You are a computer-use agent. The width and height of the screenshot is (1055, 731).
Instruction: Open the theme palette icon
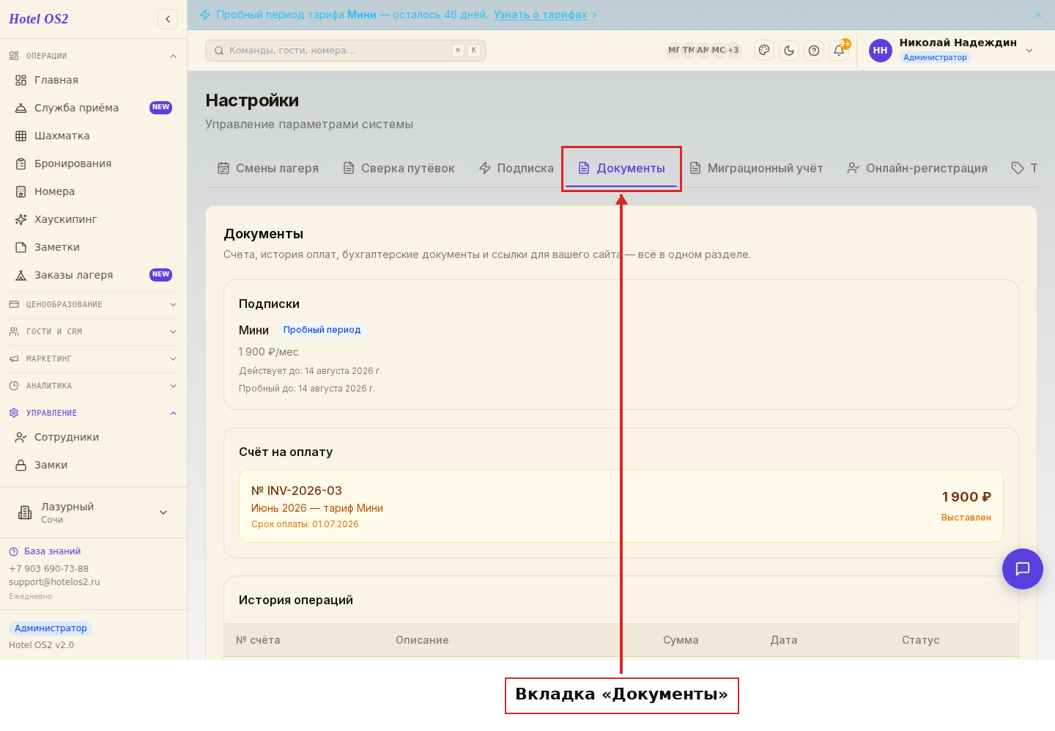(x=764, y=51)
